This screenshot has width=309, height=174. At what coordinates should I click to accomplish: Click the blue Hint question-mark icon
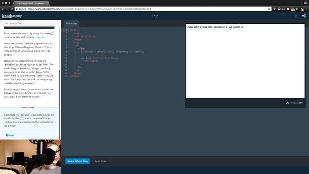(7, 135)
